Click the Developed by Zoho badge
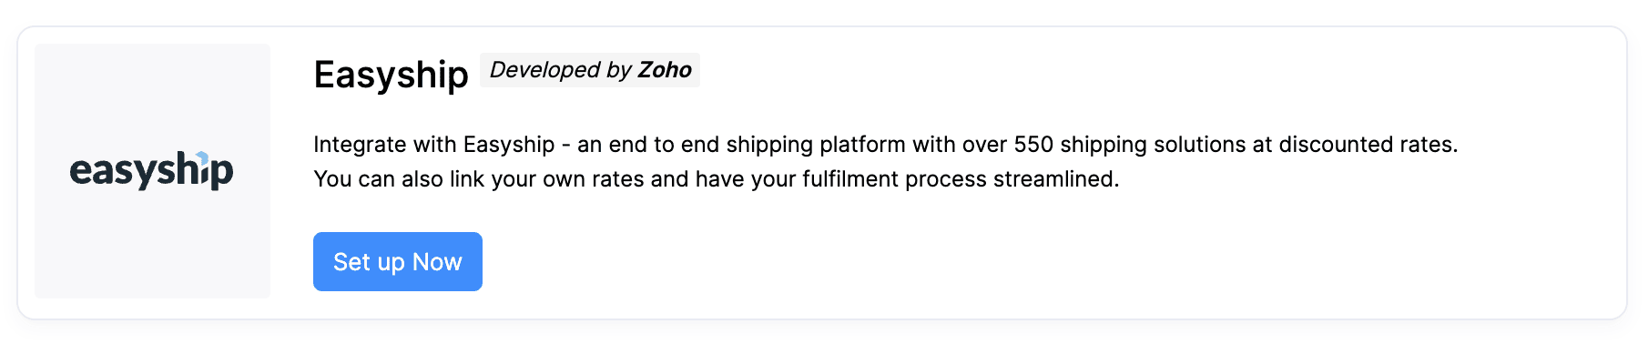Image resolution: width=1648 pixels, height=344 pixels. [590, 70]
